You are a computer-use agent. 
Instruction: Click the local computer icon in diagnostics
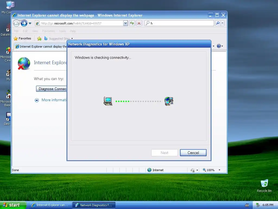coord(108,101)
